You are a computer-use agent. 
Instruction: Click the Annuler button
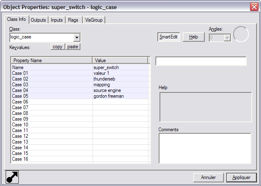[x=208, y=177]
